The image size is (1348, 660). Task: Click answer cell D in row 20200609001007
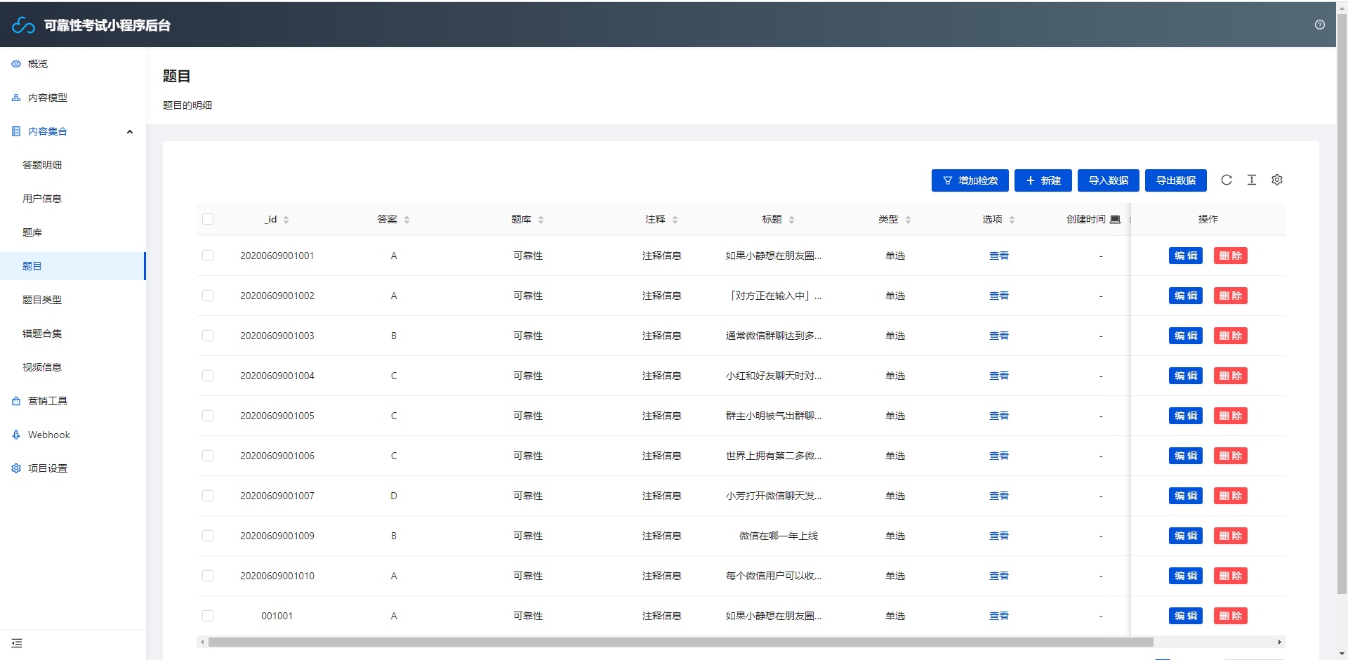tap(394, 496)
